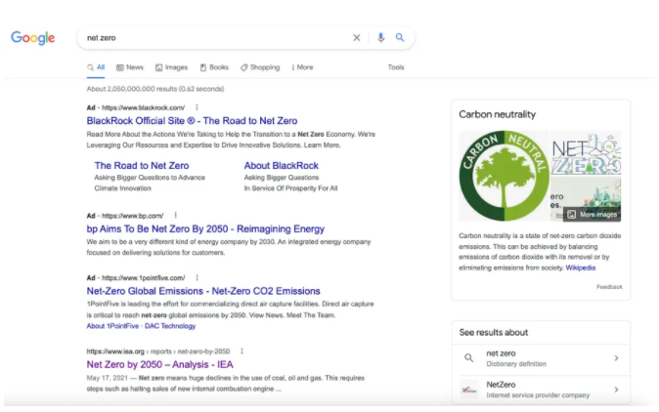Open 'The Road to Net Zero' sitelink
This screenshot has width=659, height=412.
(x=142, y=166)
